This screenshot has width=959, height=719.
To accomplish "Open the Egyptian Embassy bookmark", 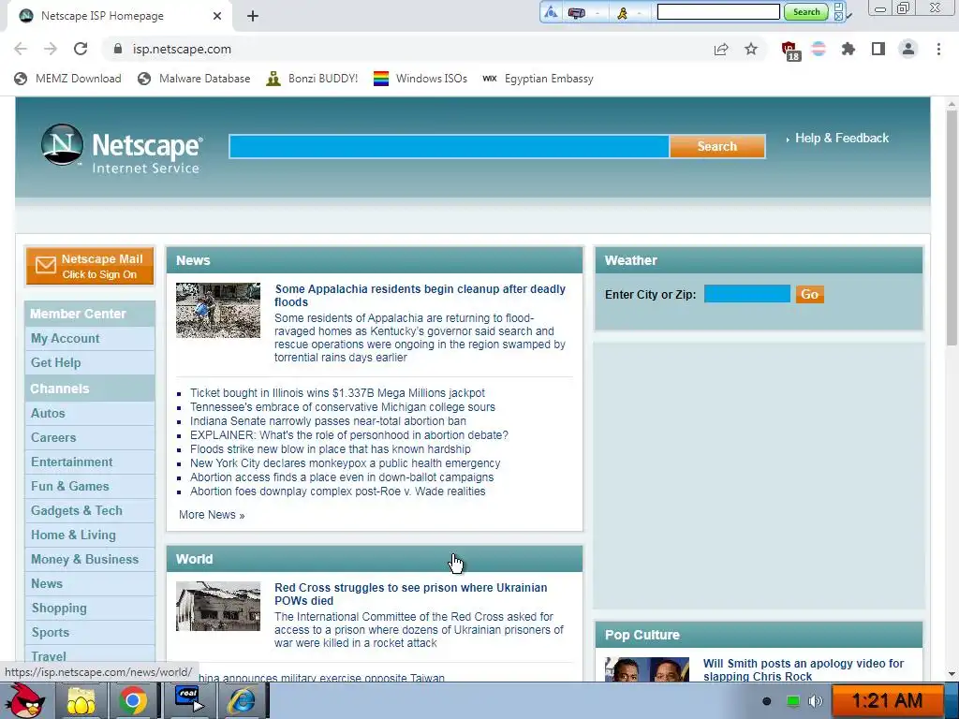I will [x=538, y=79].
